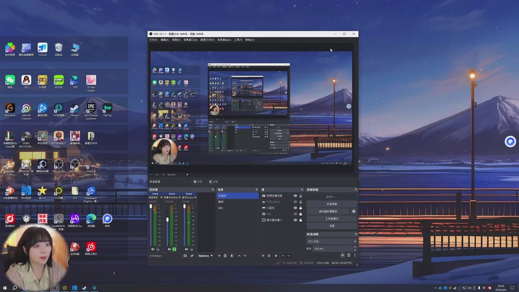Click the Settings (设置) button in controls
The height and width of the screenshot is (292, 519).
332,226
